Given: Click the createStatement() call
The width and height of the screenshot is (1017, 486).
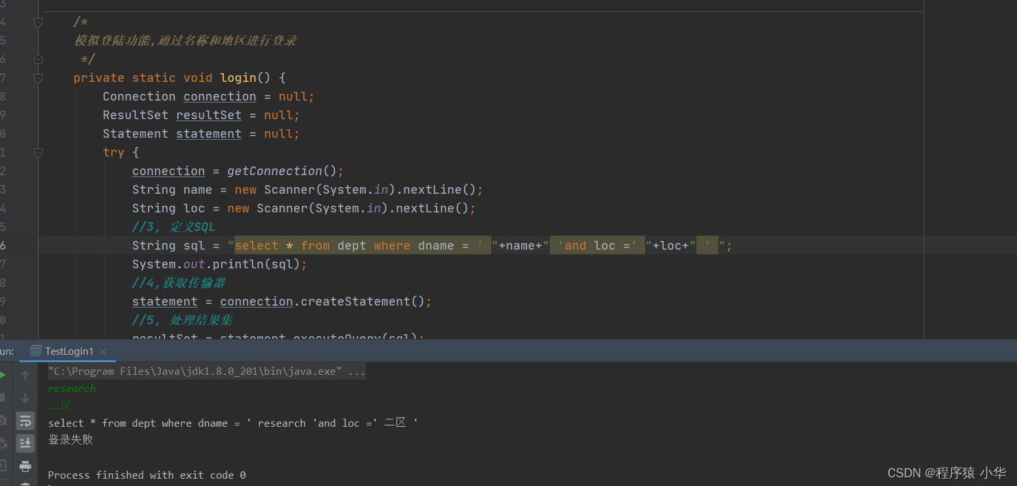Looking at the screenshot, I should 362,302.
